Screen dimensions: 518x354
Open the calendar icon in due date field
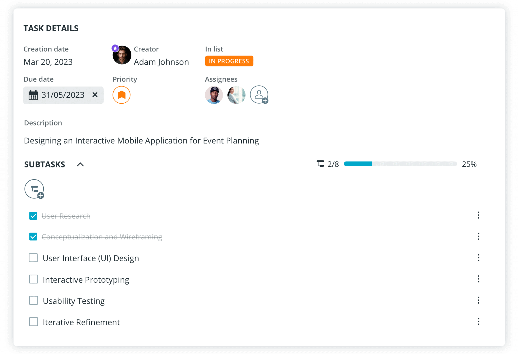coord(33,95)
